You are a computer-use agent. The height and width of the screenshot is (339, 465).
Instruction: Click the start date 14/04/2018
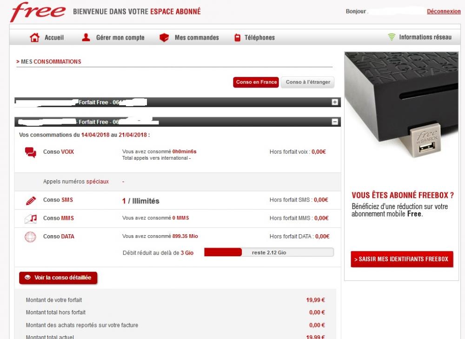coord(95,135)
